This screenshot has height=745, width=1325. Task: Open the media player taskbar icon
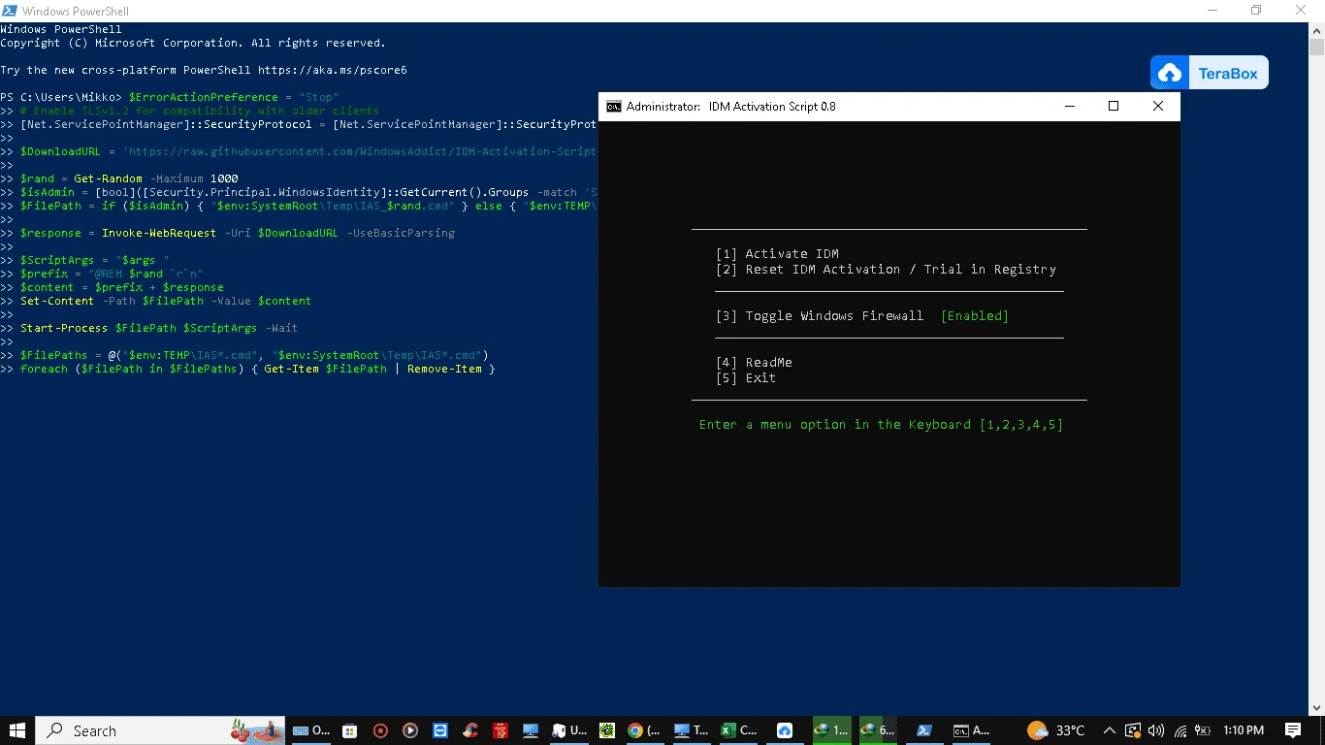410,730
